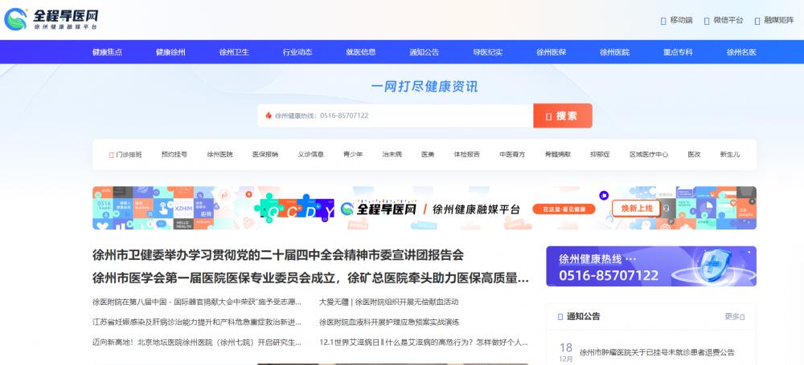Image resolution: width=804 pixels, height=365 pixels.
Task: Focus the health hotline search field
Action: click(398, 116)
